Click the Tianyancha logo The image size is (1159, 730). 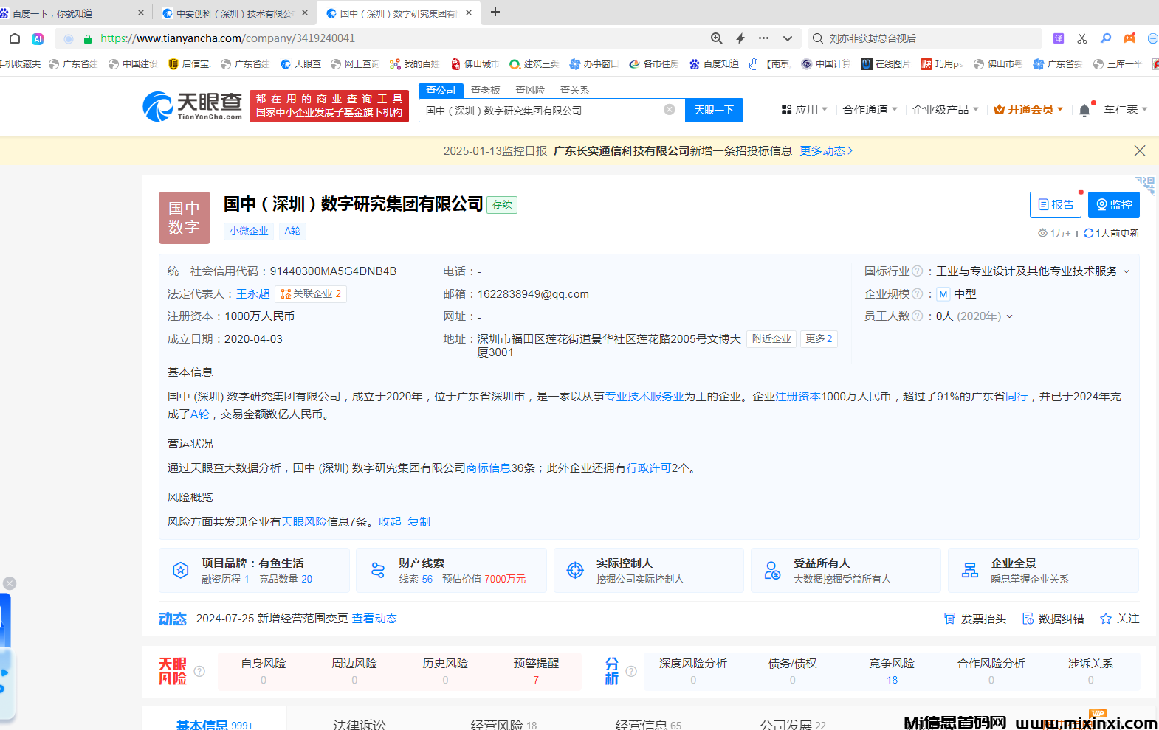[193, 106]
